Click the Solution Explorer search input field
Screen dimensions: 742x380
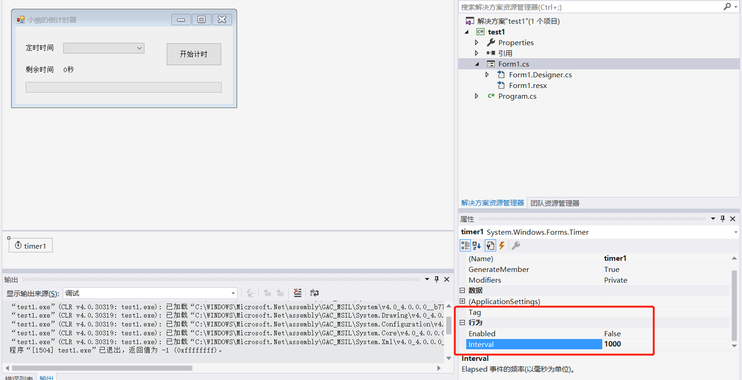(x=590, y=7)
